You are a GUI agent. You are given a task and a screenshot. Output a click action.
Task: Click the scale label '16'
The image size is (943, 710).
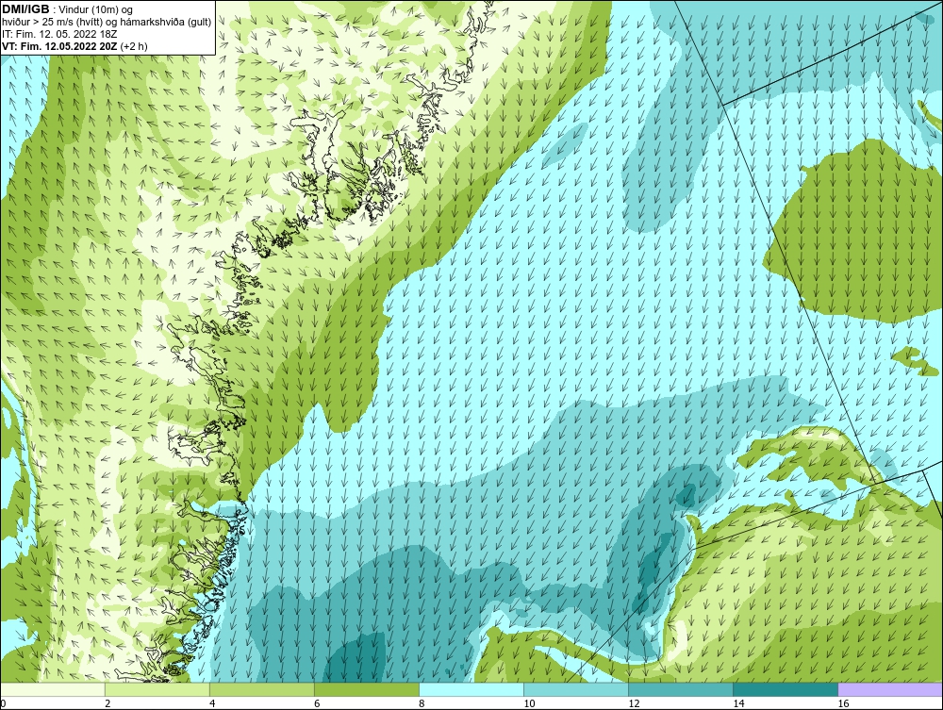[843, 703]
